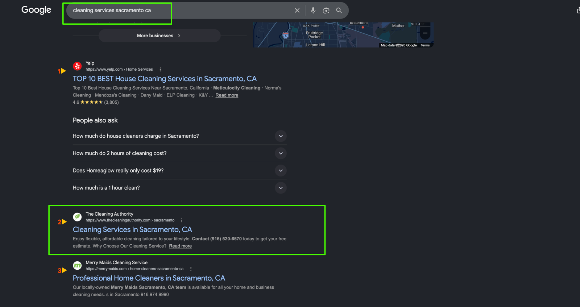The image size is (580, 307).
Task: Expand "How much is a 1 hour clean?"
Action: (179, 188)
